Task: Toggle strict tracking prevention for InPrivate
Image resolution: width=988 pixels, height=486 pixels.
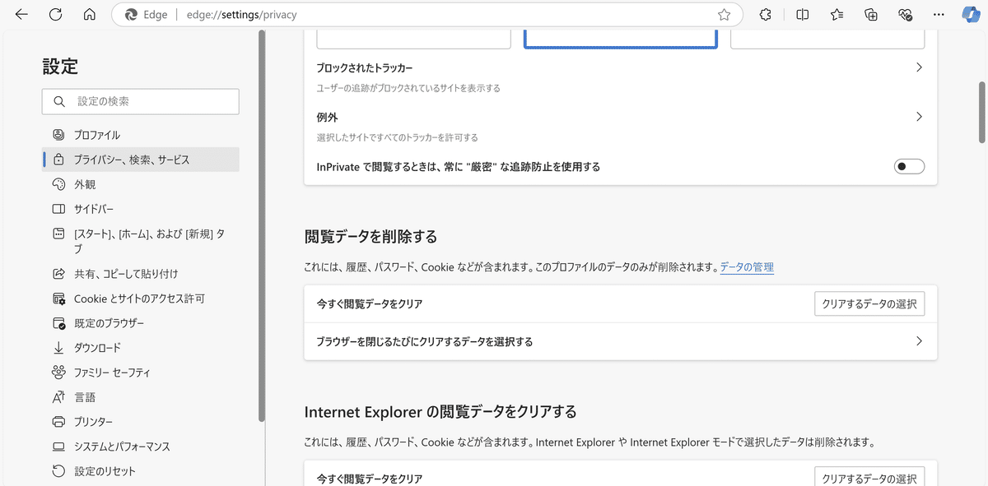Action: (909, 167)
